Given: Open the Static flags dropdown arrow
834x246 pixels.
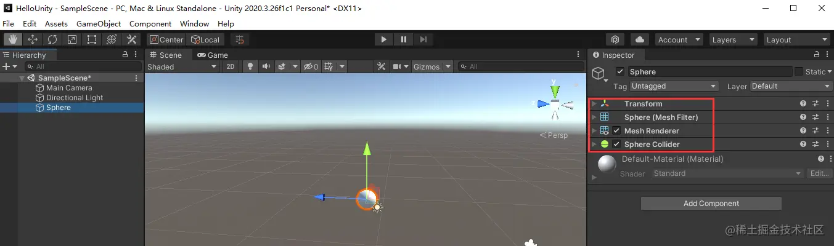Looking at the screenshot, I should 829,72.
